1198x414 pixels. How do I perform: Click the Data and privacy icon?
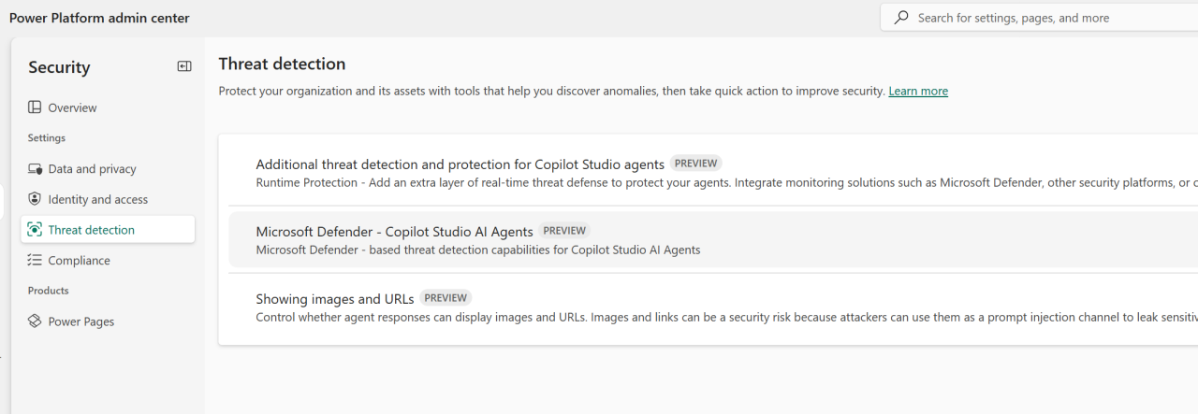click(x=35, y=169)
